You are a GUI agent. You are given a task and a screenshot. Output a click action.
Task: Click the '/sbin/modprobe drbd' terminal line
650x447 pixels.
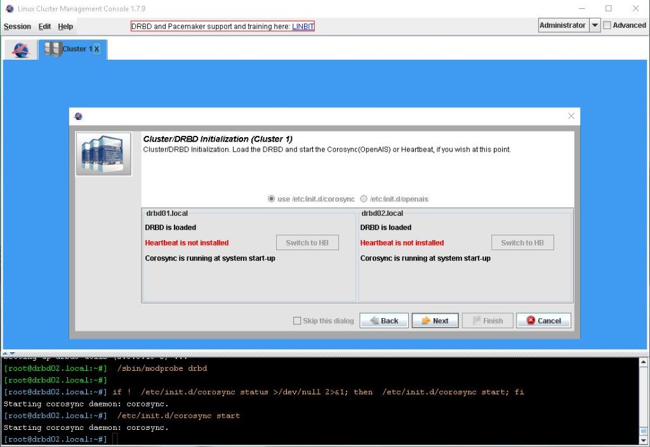(x=105, y=368)
